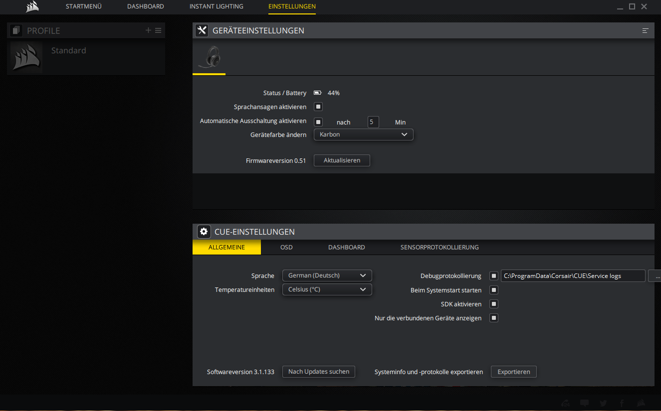The height and width of the screenshot is (411, 661).
Task: Click the PROFILE panel heading
Action: tap(43, 31)
